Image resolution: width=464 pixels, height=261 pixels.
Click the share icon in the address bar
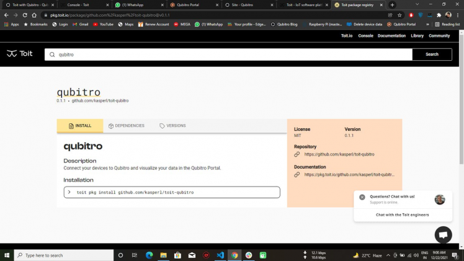click(390, 15)
